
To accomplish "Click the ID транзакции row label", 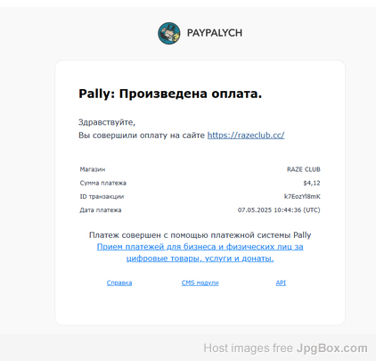I will click(102, 196).
